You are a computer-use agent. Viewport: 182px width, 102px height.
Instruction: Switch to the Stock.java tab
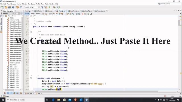(x=50, y=11)
